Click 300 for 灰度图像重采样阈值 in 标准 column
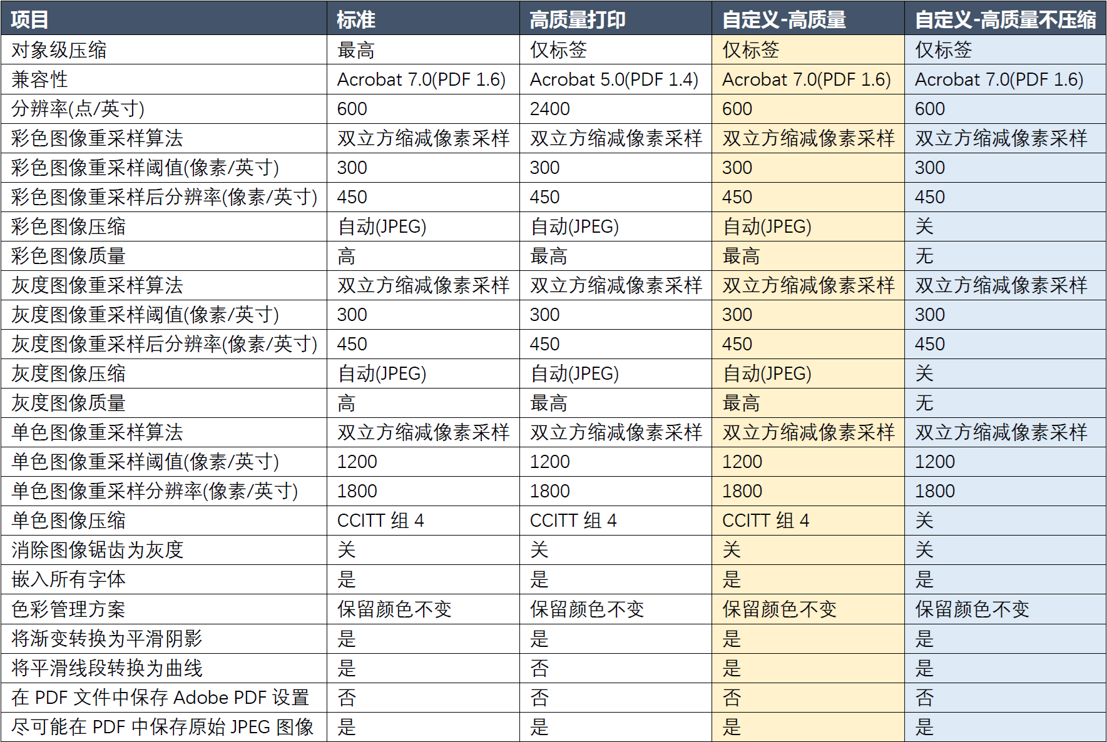This screenshot has width=1107, height=742. [x=352, y=315]
